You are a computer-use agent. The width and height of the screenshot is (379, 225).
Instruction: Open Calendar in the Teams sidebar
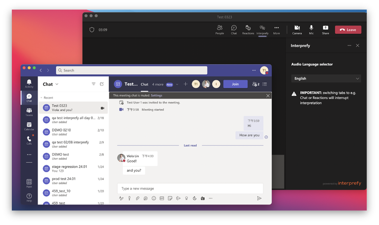29,126
